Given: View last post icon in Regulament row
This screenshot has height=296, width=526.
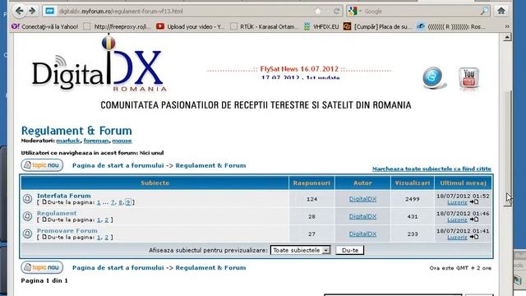Looking at the screenshot, I should tap(474, 220).
